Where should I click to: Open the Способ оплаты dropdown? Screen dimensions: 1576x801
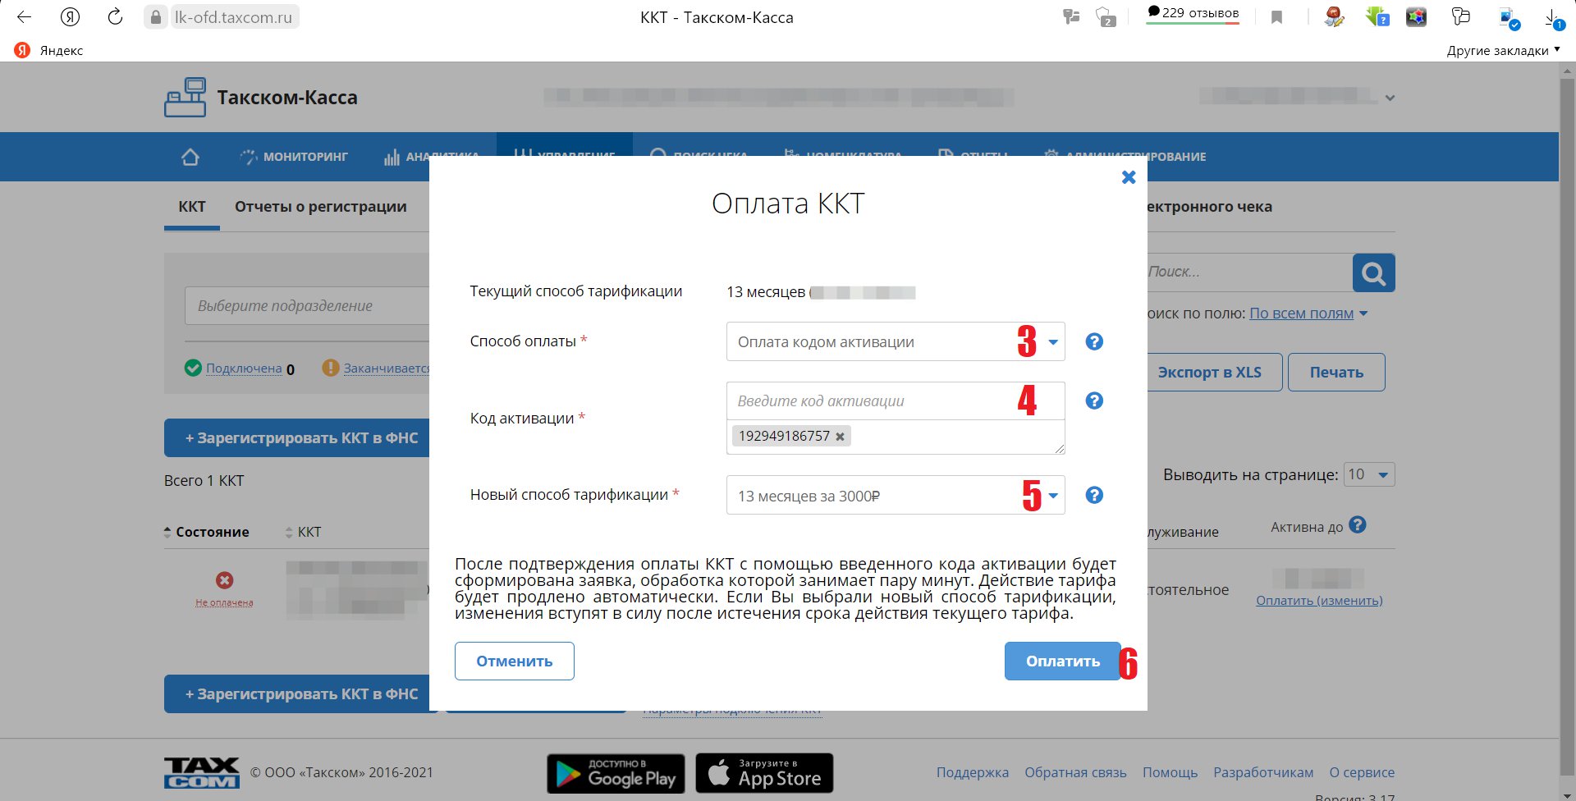[x=896, y=341]
